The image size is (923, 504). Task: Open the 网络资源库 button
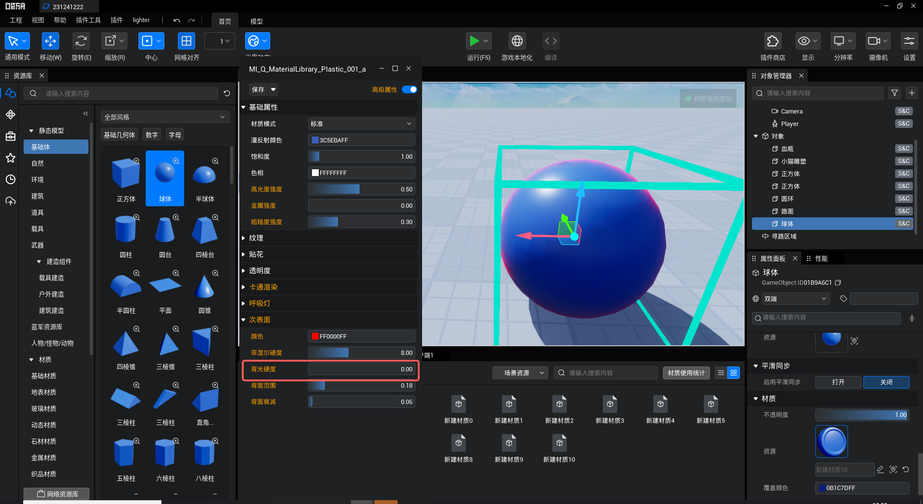coord(57,494)
